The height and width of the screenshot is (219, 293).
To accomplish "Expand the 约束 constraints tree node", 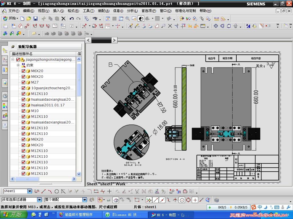I will pos(18,65).
